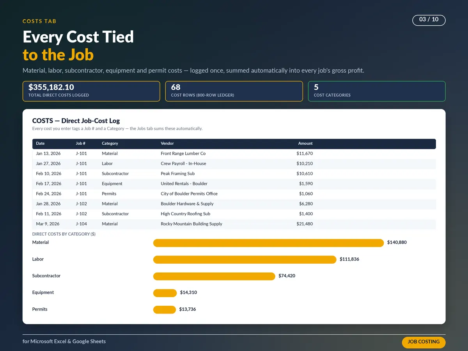Select the Feb 24, 2026 date cell

(49, 194)
